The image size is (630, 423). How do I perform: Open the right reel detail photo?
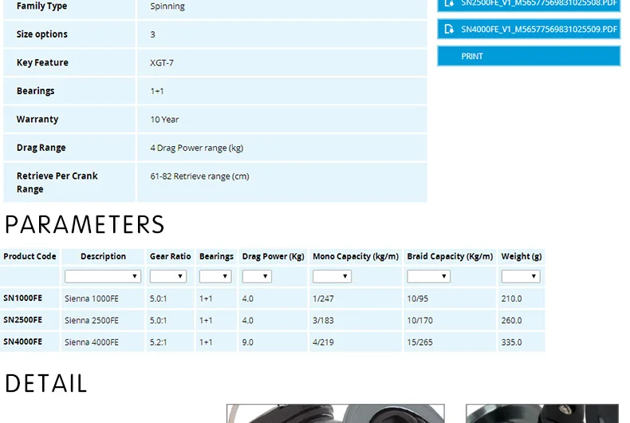(x=542, y=413)
